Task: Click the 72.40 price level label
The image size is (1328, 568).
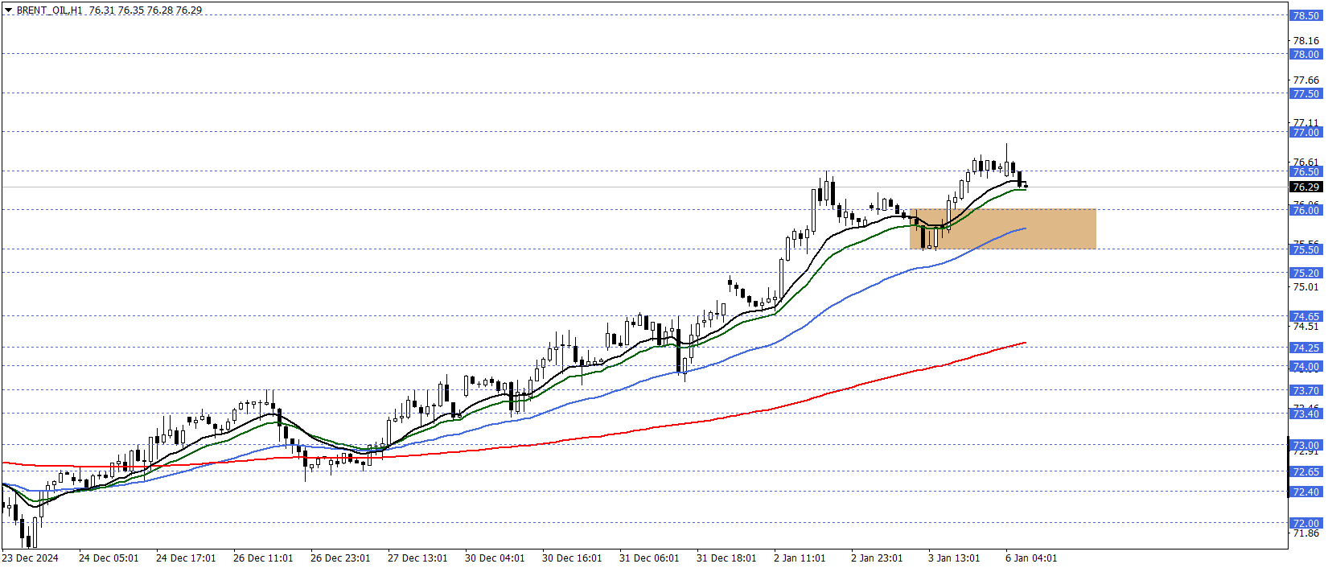Action: tap(1305, 492)
